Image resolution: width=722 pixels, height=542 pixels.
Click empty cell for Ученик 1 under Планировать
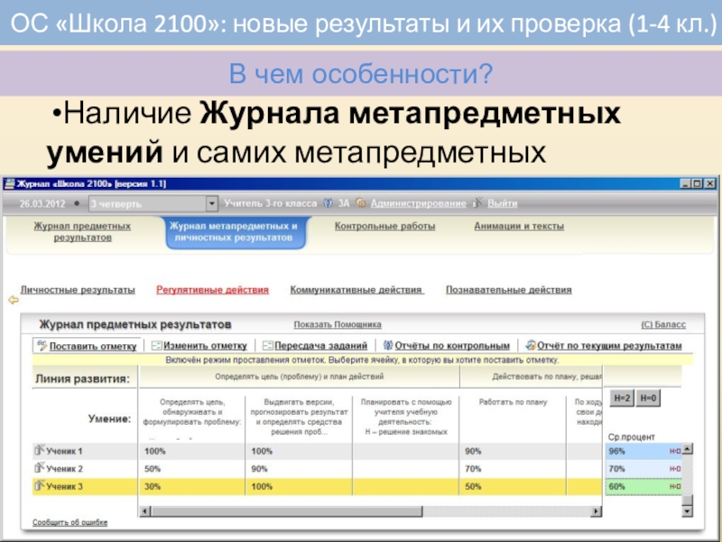(x=405, y=451)
